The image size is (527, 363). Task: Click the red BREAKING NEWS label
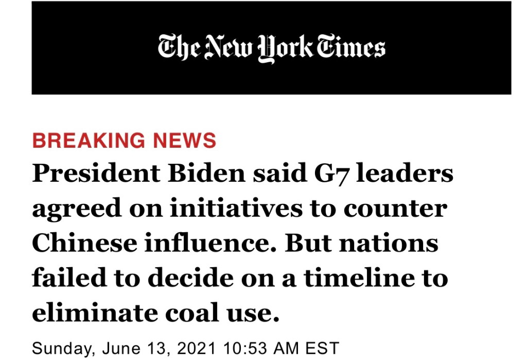point(124,141)
